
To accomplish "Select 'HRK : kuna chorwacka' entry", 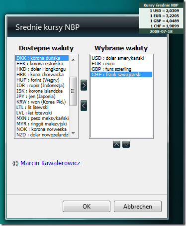I will tap(42, 74).
